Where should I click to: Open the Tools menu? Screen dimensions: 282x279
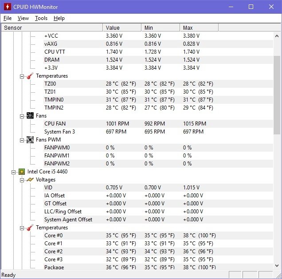41,18
